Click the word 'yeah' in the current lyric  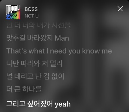click(x=63, y=104)
